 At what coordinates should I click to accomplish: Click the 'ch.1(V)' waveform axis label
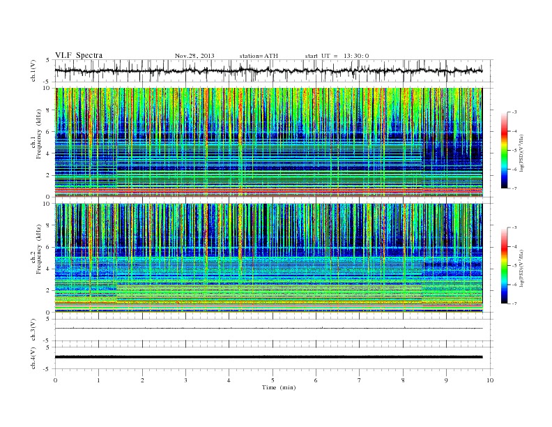point(33,70)
